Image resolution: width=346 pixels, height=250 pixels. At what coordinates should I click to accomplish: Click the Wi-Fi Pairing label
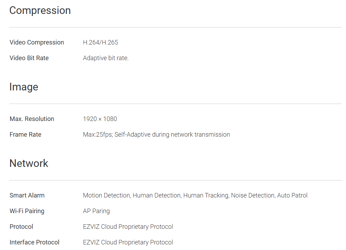pyautogui.click(x=27, y=211)
